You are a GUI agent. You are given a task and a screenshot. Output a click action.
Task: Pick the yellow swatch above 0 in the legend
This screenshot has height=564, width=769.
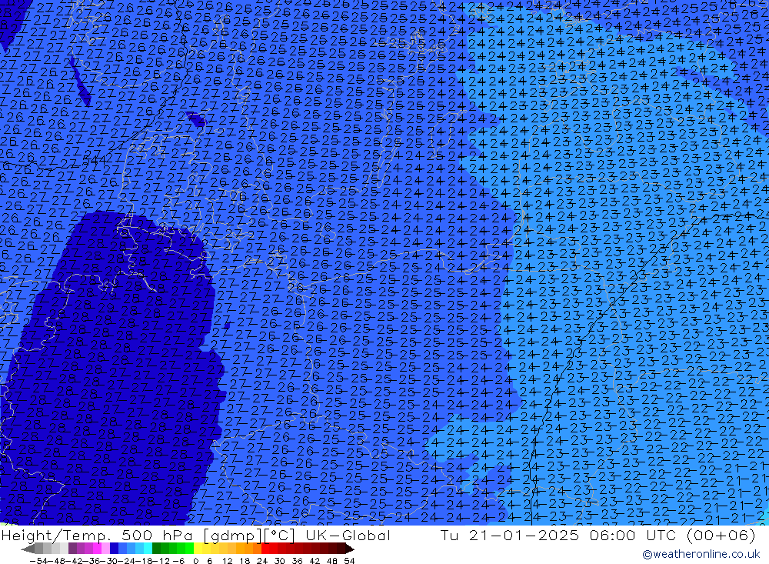[198, 549]
